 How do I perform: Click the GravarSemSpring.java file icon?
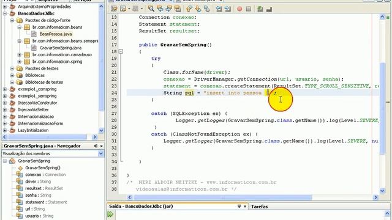(34, 48)
